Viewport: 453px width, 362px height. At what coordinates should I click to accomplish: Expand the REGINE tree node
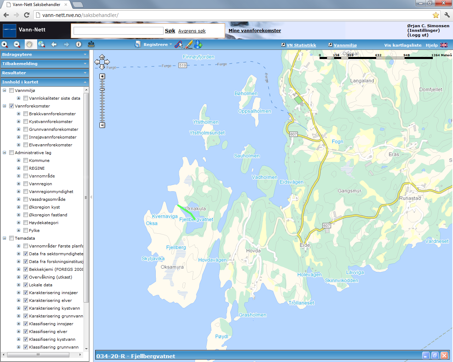coord(19,168)
